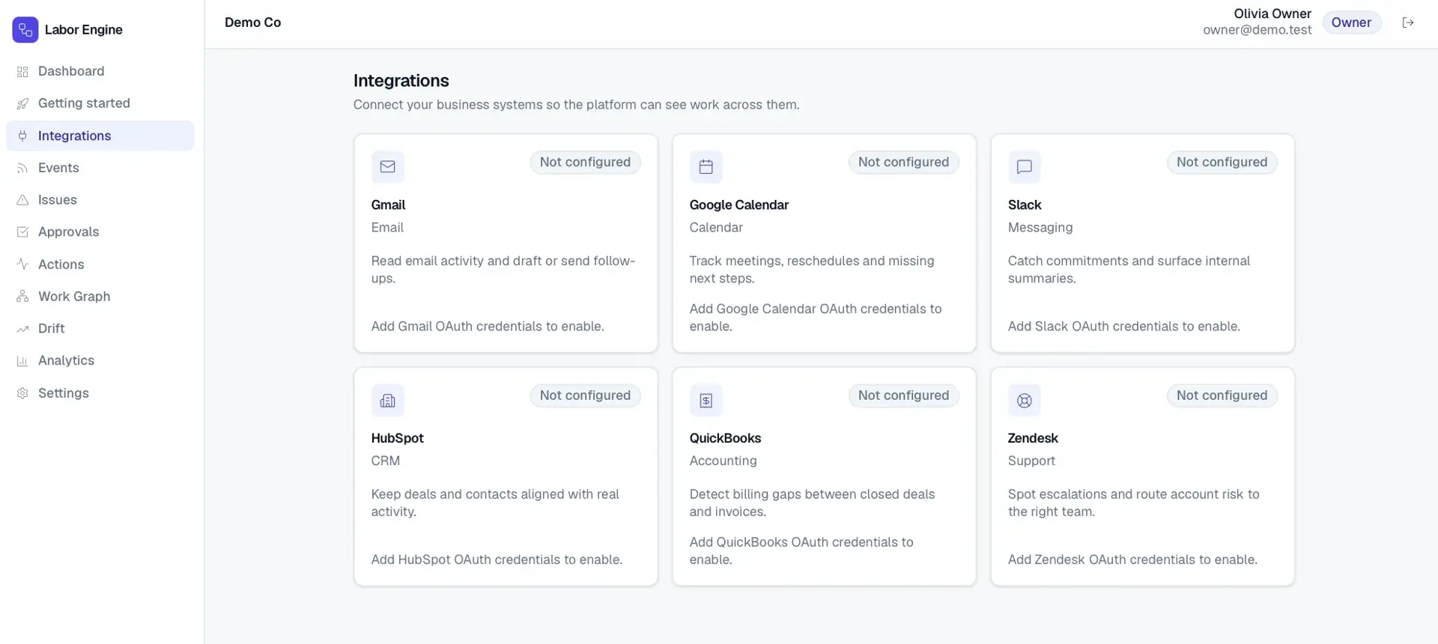Click QuickBooks' Not configured badge
This screenshot has width=1438, height=644.
[903, 395]
